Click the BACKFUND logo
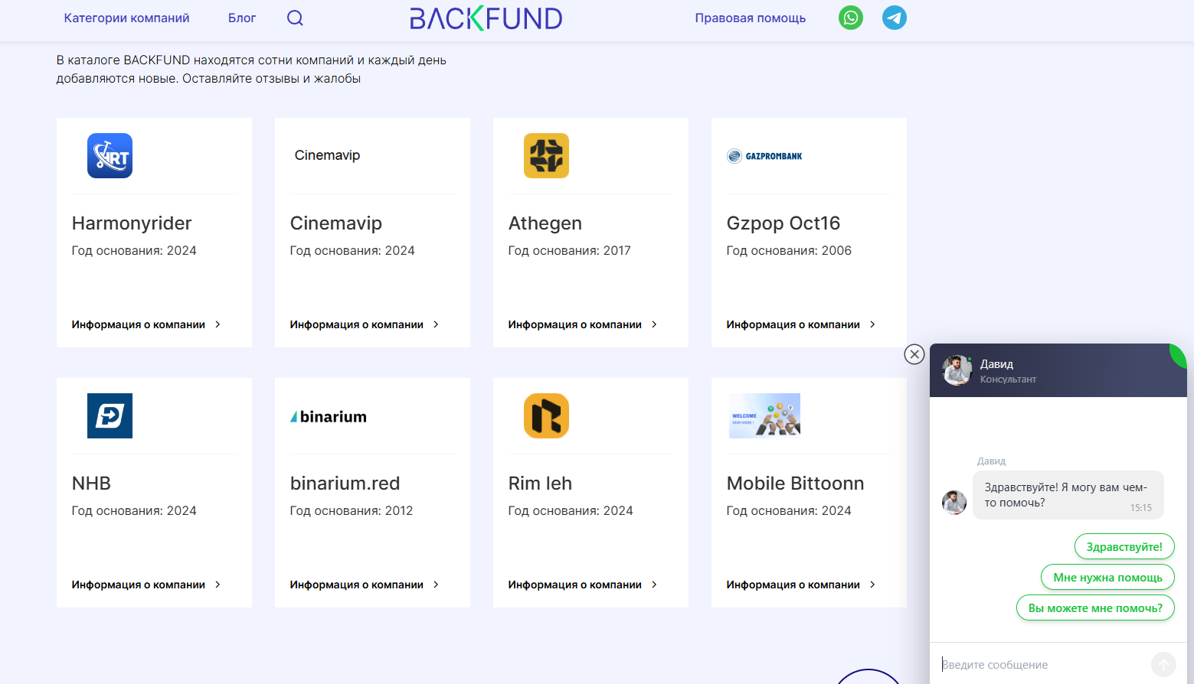 [x=486, y=18]
